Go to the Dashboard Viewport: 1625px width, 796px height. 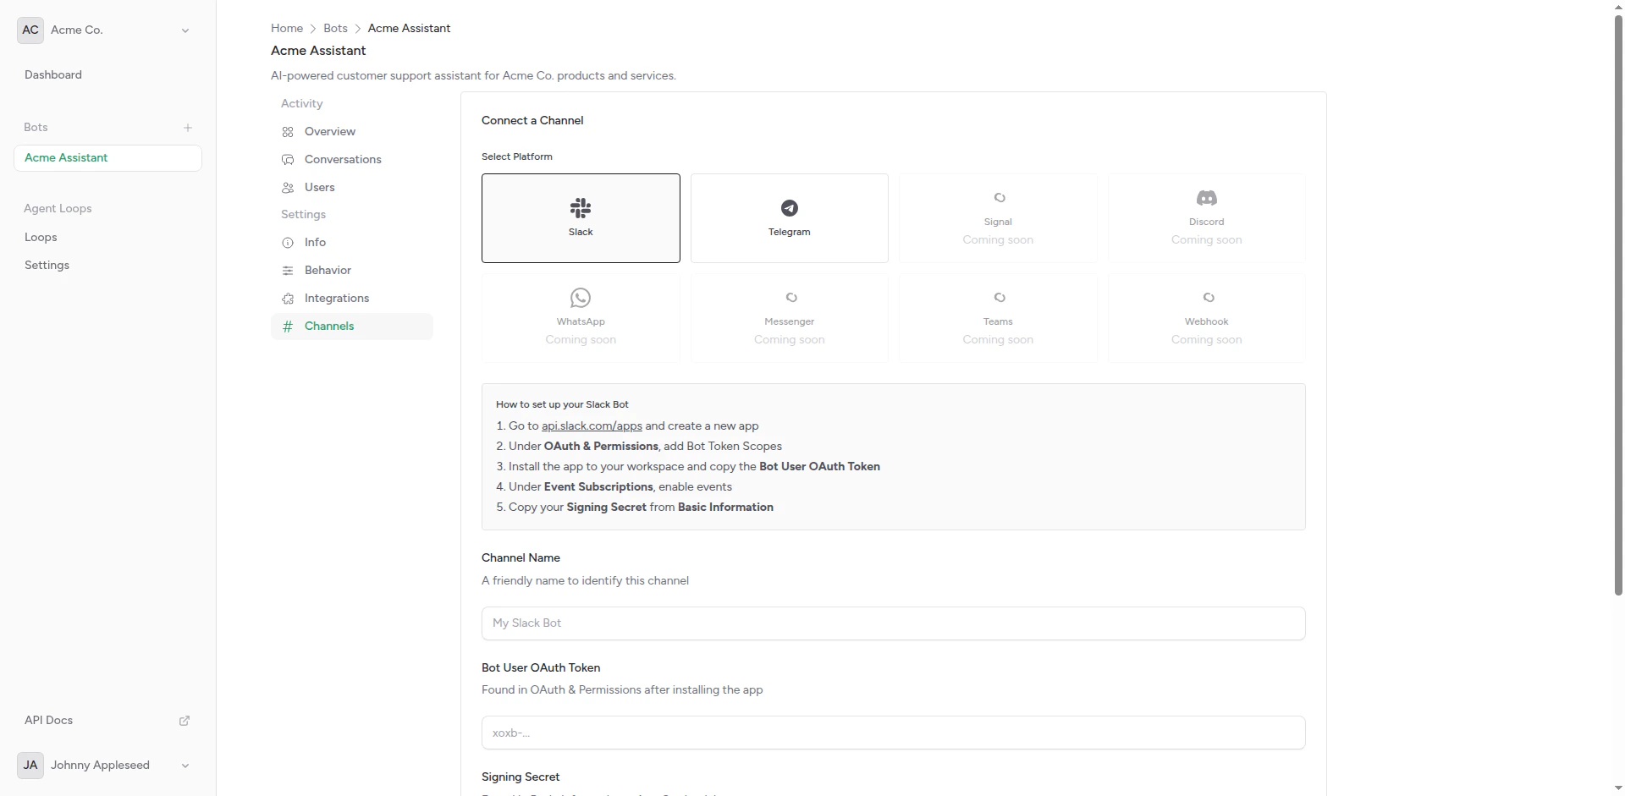point(52,74)
